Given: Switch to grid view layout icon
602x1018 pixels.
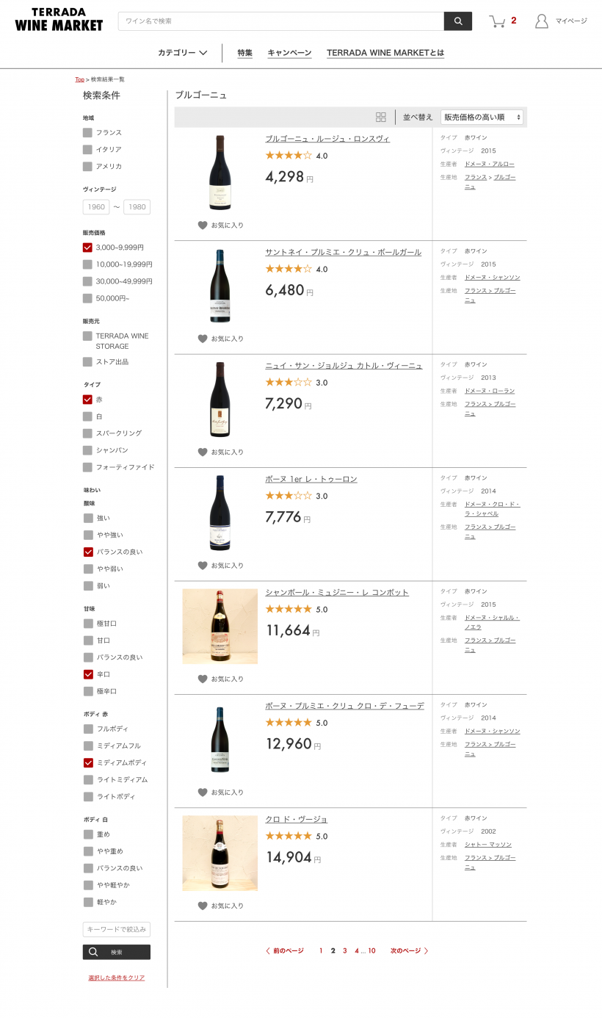Looking at the screenshot, I should (x=381, y=117).
